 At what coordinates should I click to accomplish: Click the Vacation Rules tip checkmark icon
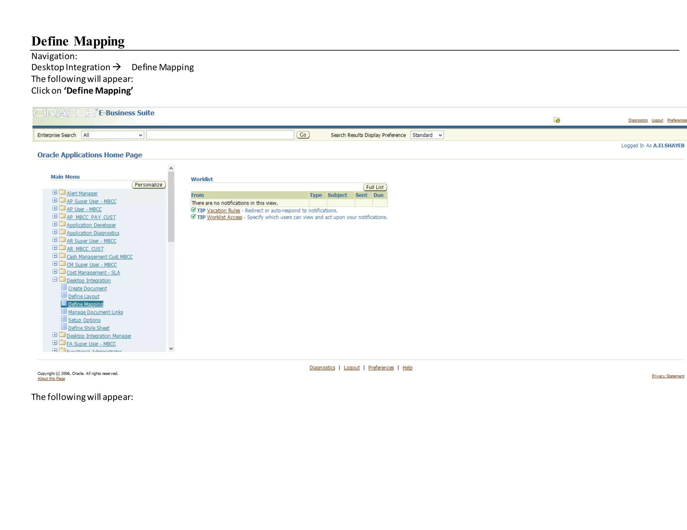(193, 210)
